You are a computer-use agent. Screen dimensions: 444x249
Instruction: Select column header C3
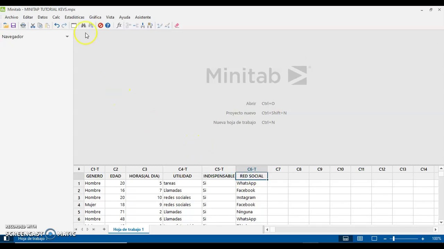click(145, 169)
